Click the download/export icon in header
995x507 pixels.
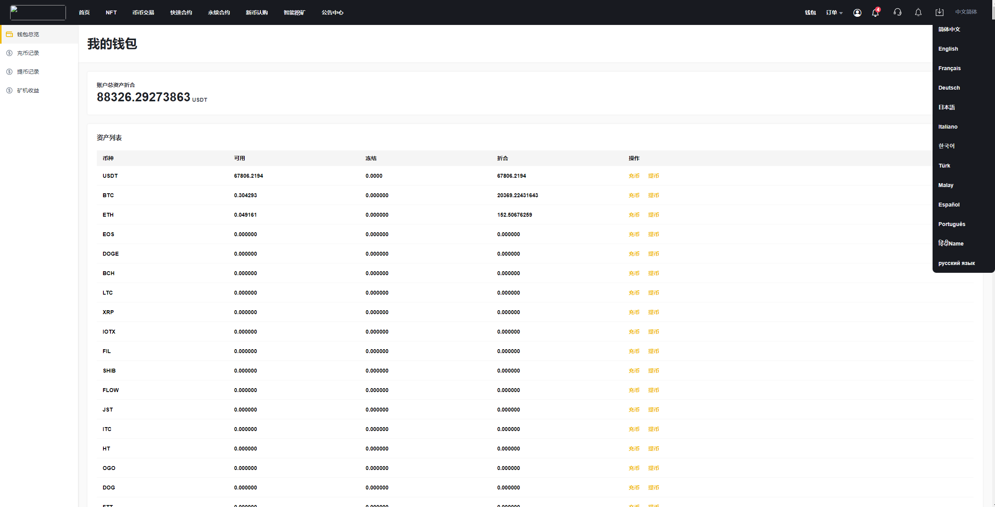coord(940,12)
